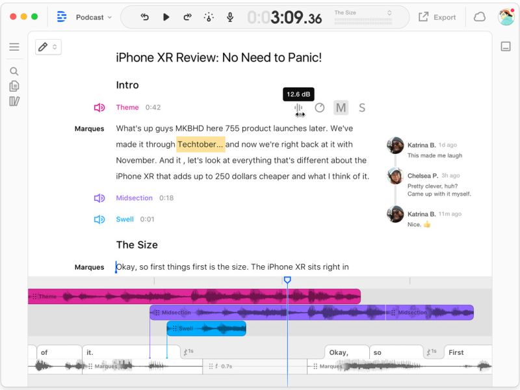
Task: Open the media library icon
Action: pos(14,101)
